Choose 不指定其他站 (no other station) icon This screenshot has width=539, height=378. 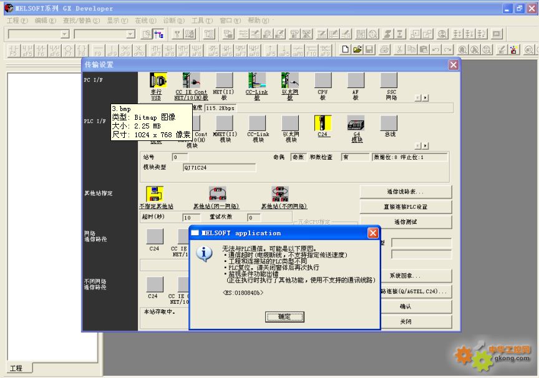click(155, 194)
